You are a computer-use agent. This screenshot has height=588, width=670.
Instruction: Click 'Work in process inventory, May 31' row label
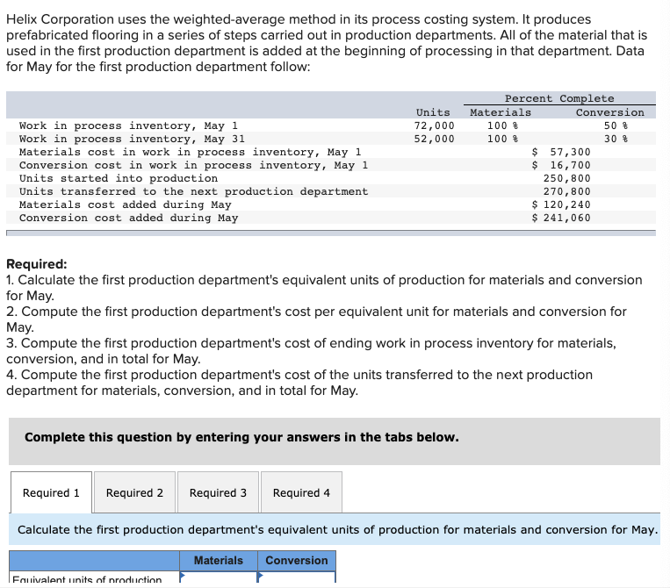(132, 139)
